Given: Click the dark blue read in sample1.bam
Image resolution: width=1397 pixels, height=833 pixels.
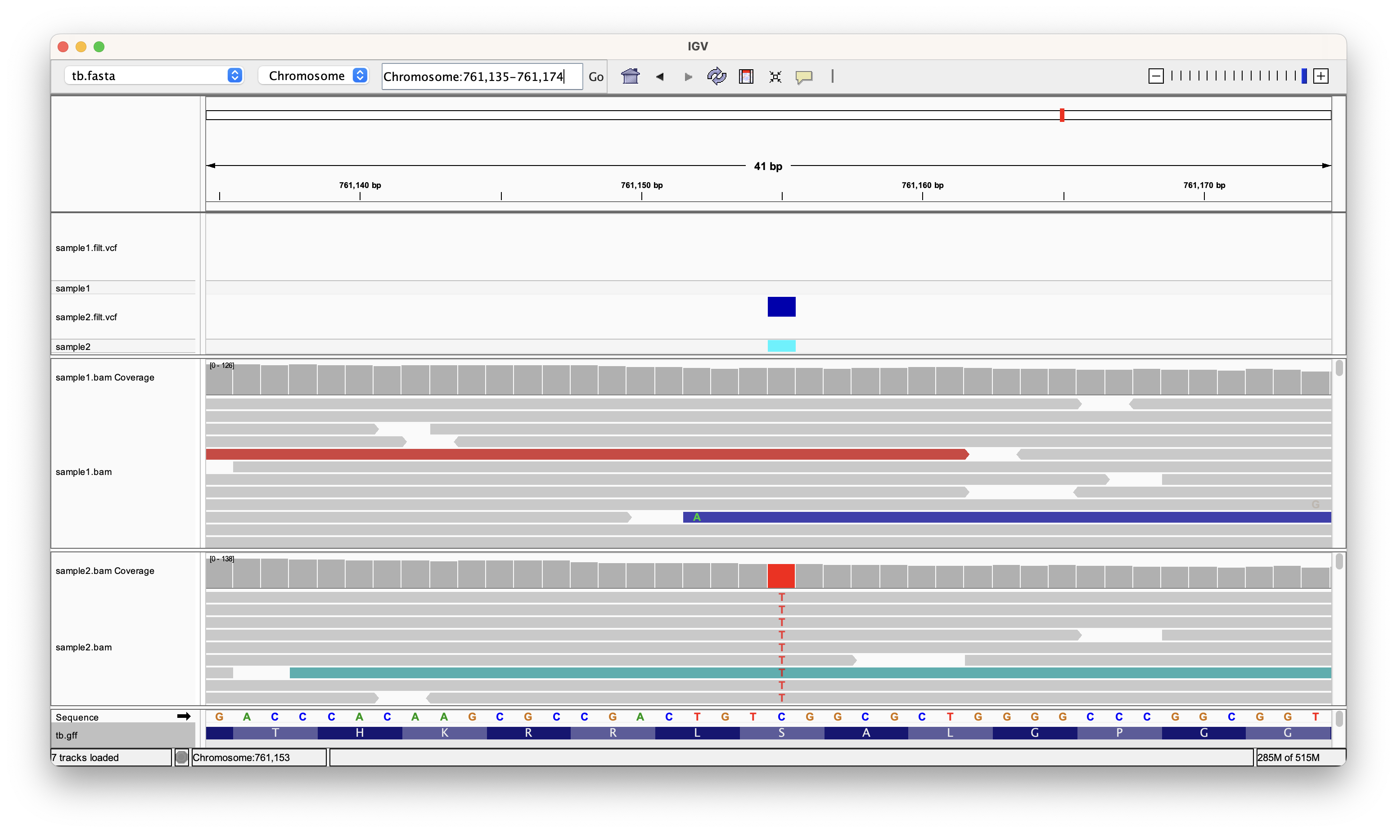Looking at the screenshot, I should 1006,517.
